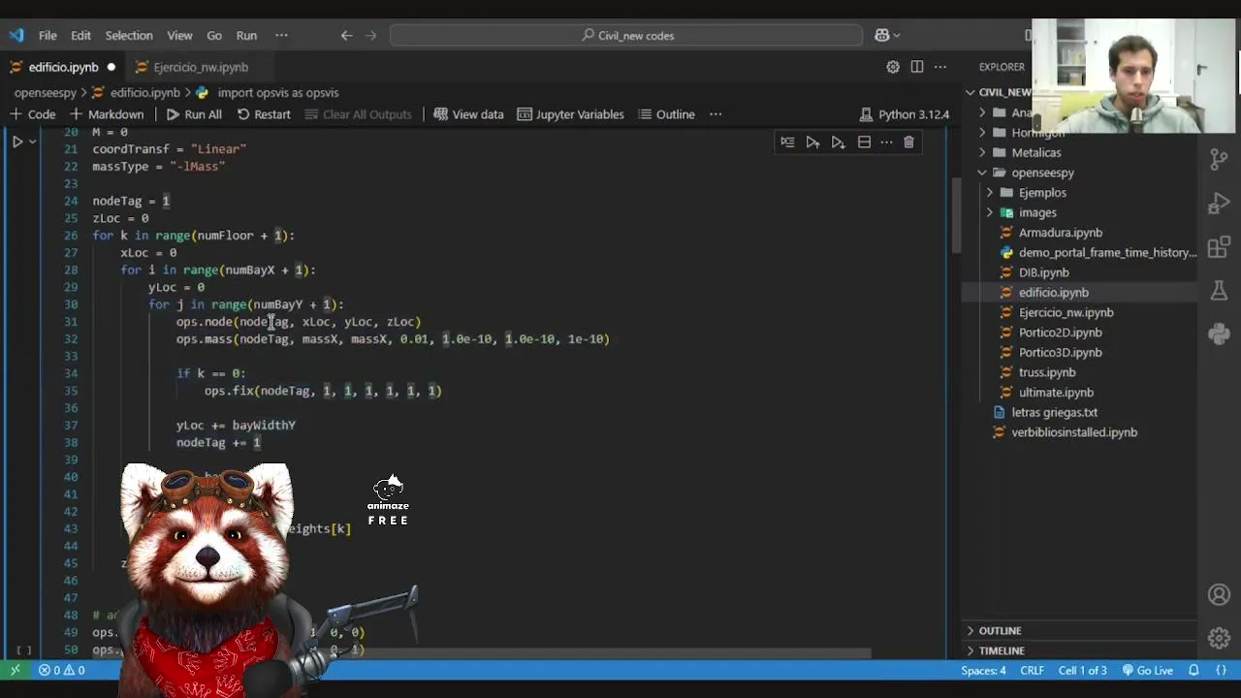
Task: Execute cells above icon
Action: coord(812,143)
